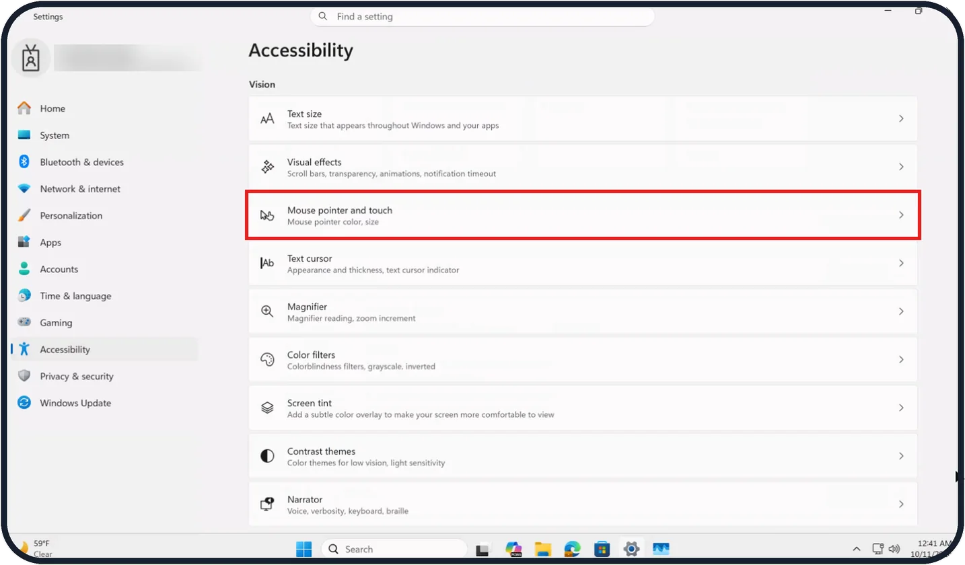Expand Visual effects chevron arrow
This screenshot has width=965, height=565.
901,167
